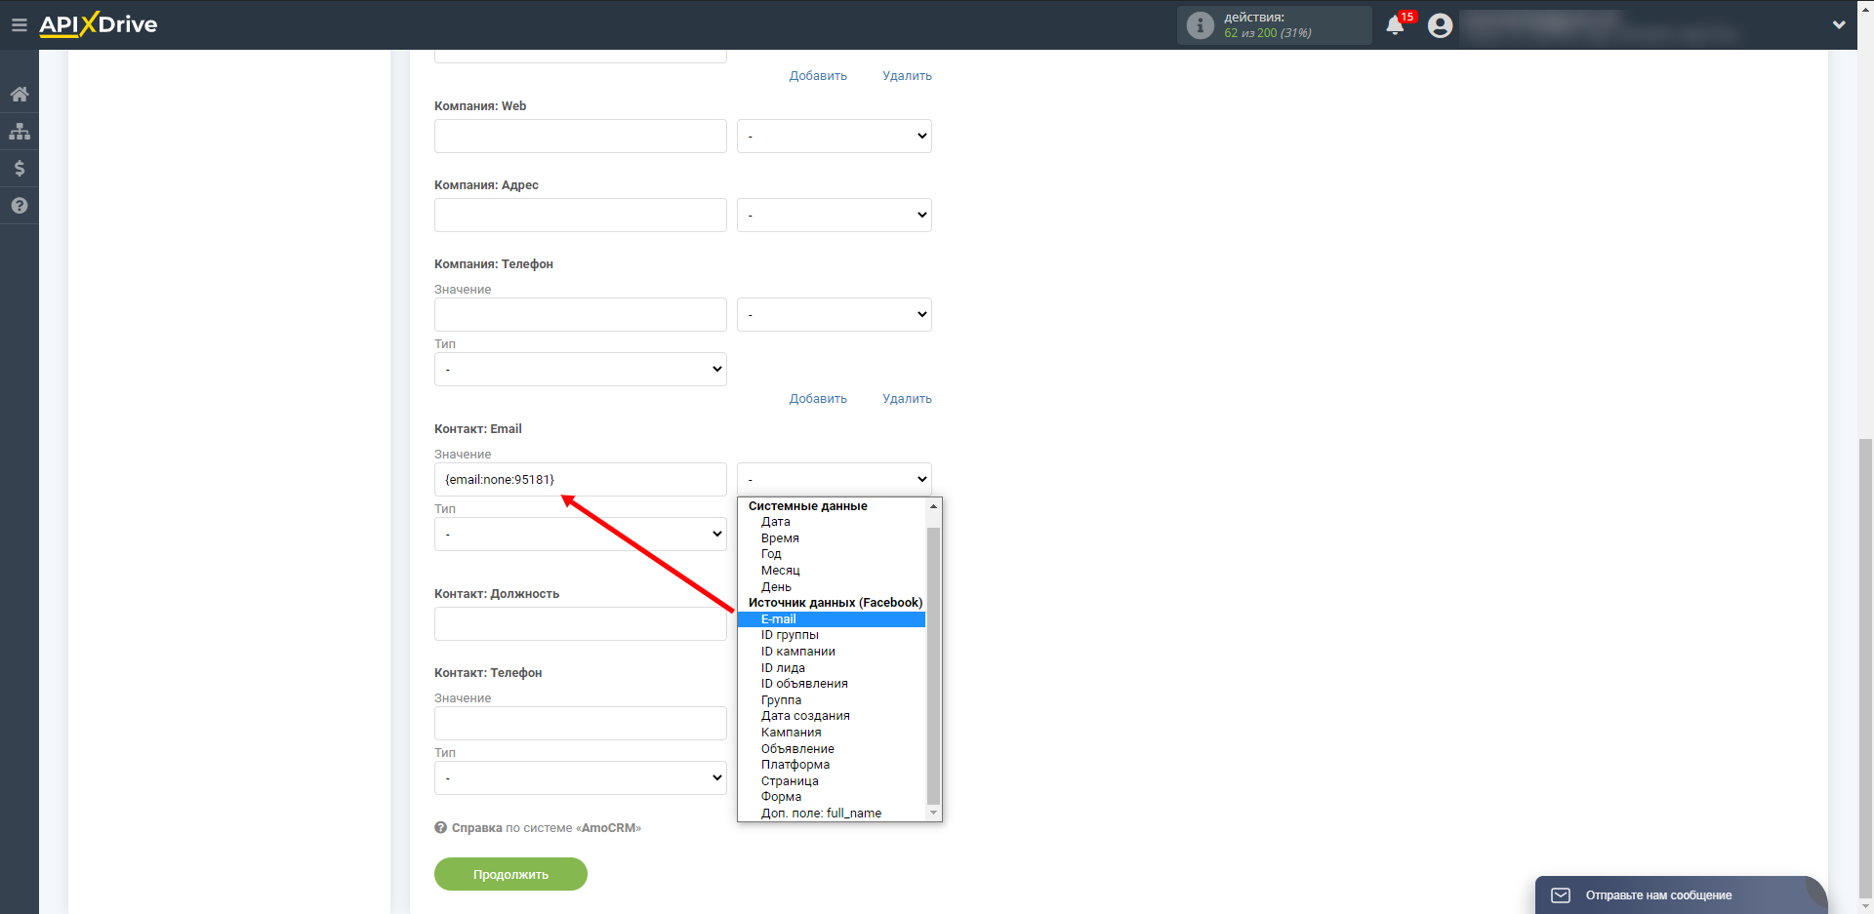Click Добавить link above Компания: Web
This screenshot has height=914, width=1874.
tap(818, 76)
